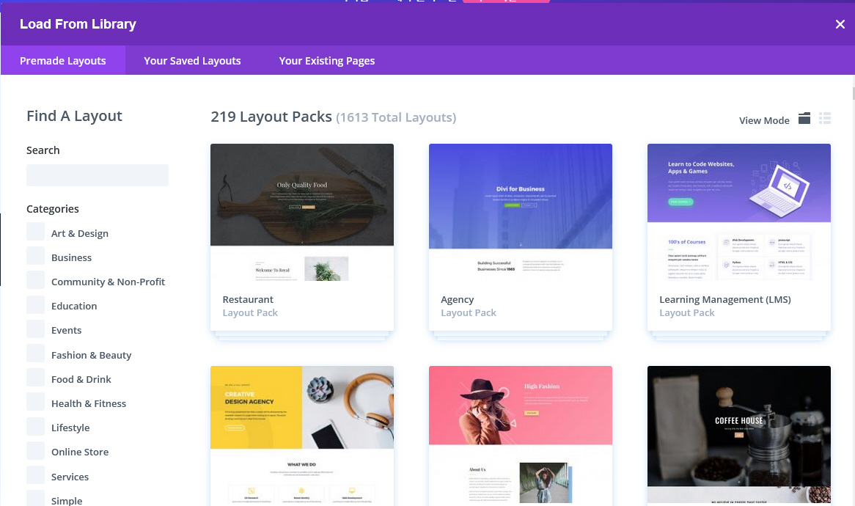The height and width of the screenshot is (506, 855).
Task: Open the Agency layout pack thumbnail
Action: (x=520, y=213)
